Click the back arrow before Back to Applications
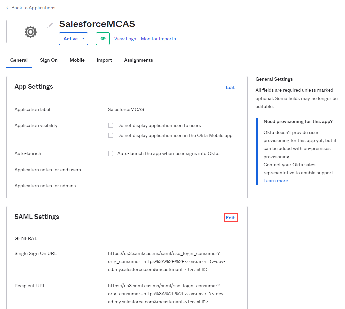The height and width of the screenshot is (309, 345). point(8,8)
